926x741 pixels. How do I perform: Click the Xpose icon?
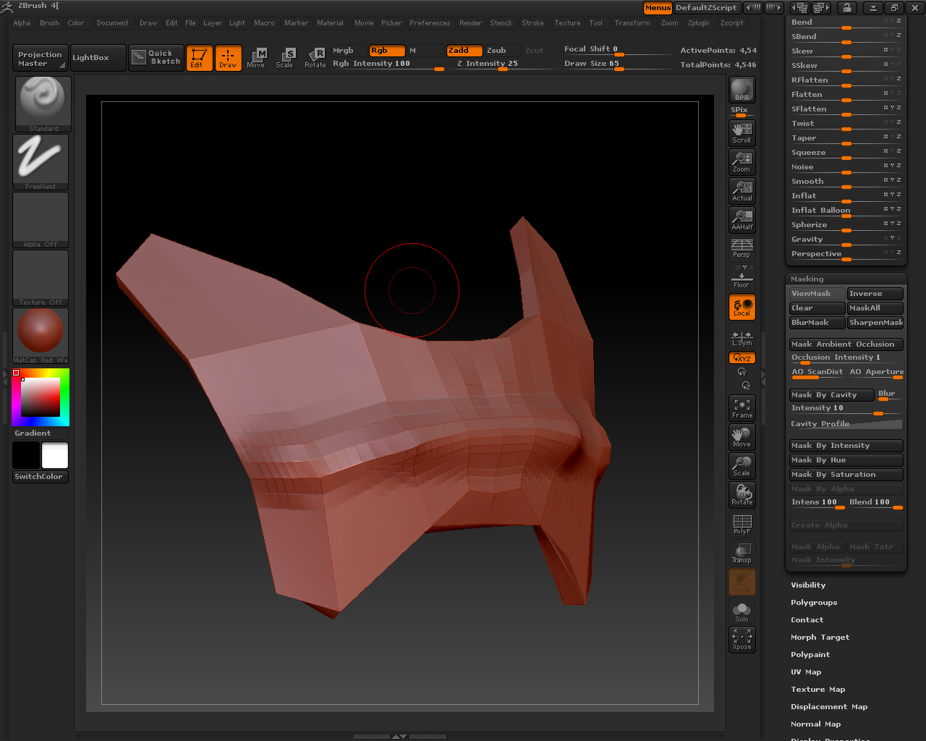click(742, 640)
